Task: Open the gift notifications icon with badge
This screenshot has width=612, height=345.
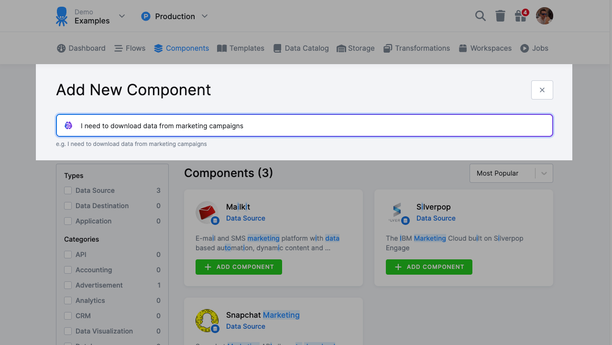Action: [520, 16]
